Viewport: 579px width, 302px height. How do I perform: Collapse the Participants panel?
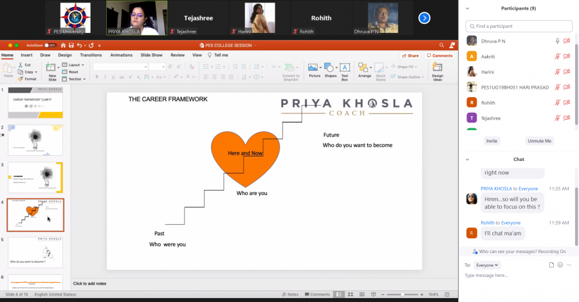click(x=467, y=8)
